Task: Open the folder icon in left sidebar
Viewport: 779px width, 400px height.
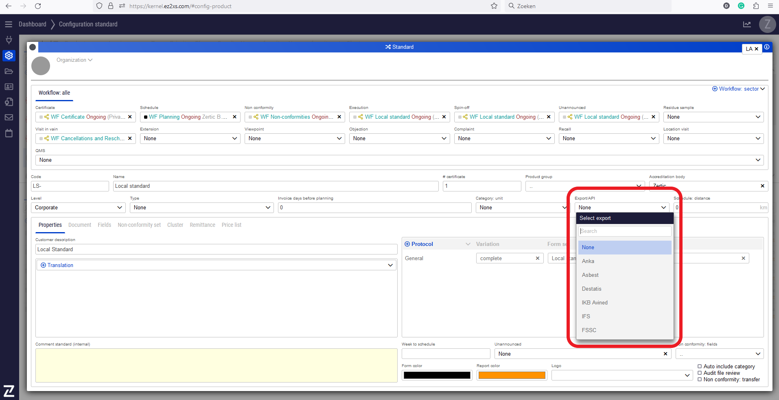Action: 9,71
